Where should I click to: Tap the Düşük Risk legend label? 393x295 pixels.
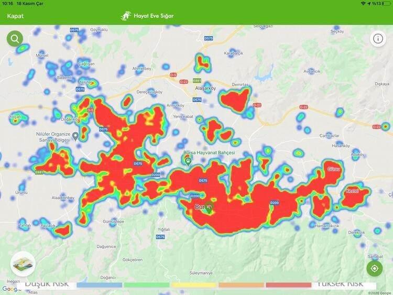(47, 283)
